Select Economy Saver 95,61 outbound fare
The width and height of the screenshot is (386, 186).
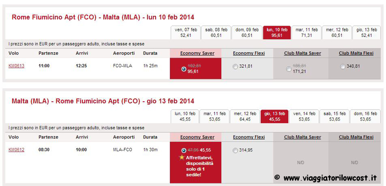184,69
